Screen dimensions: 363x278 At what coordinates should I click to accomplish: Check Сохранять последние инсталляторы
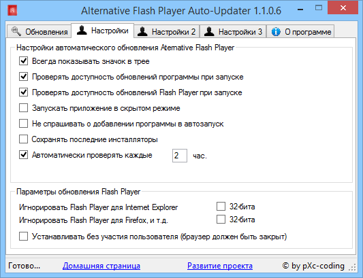coord(23,139)
